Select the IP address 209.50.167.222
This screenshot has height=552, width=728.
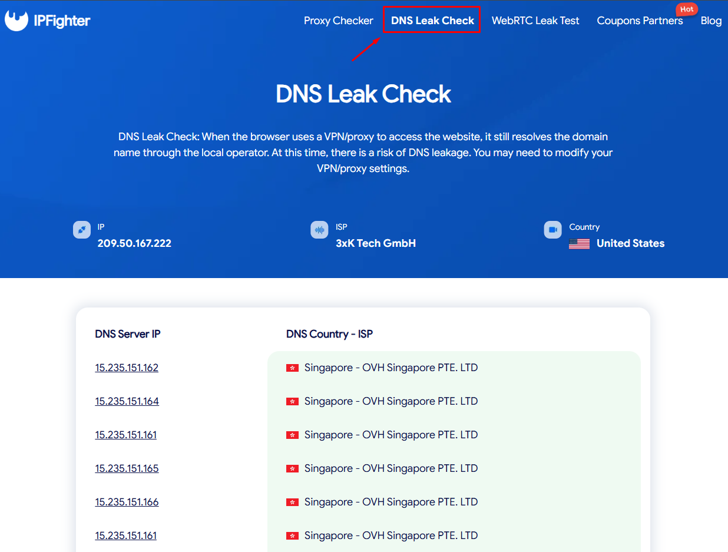coord(134,243)
